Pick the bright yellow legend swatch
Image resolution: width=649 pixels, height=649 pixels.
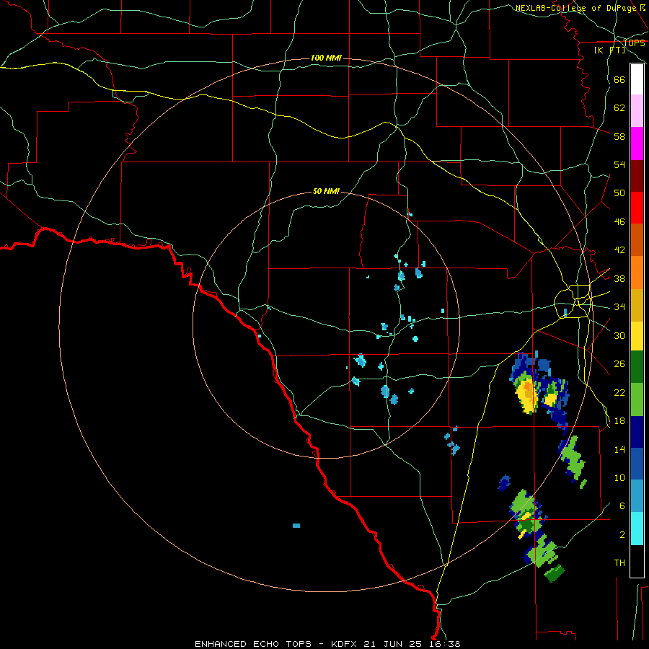[637, 336]
